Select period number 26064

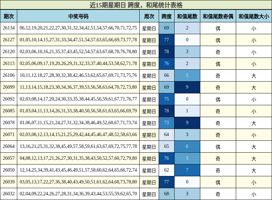click(x=9, y=146)
